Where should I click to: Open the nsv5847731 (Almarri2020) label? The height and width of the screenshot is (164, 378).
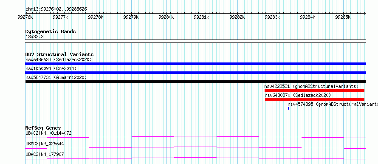tap(56, 77)
